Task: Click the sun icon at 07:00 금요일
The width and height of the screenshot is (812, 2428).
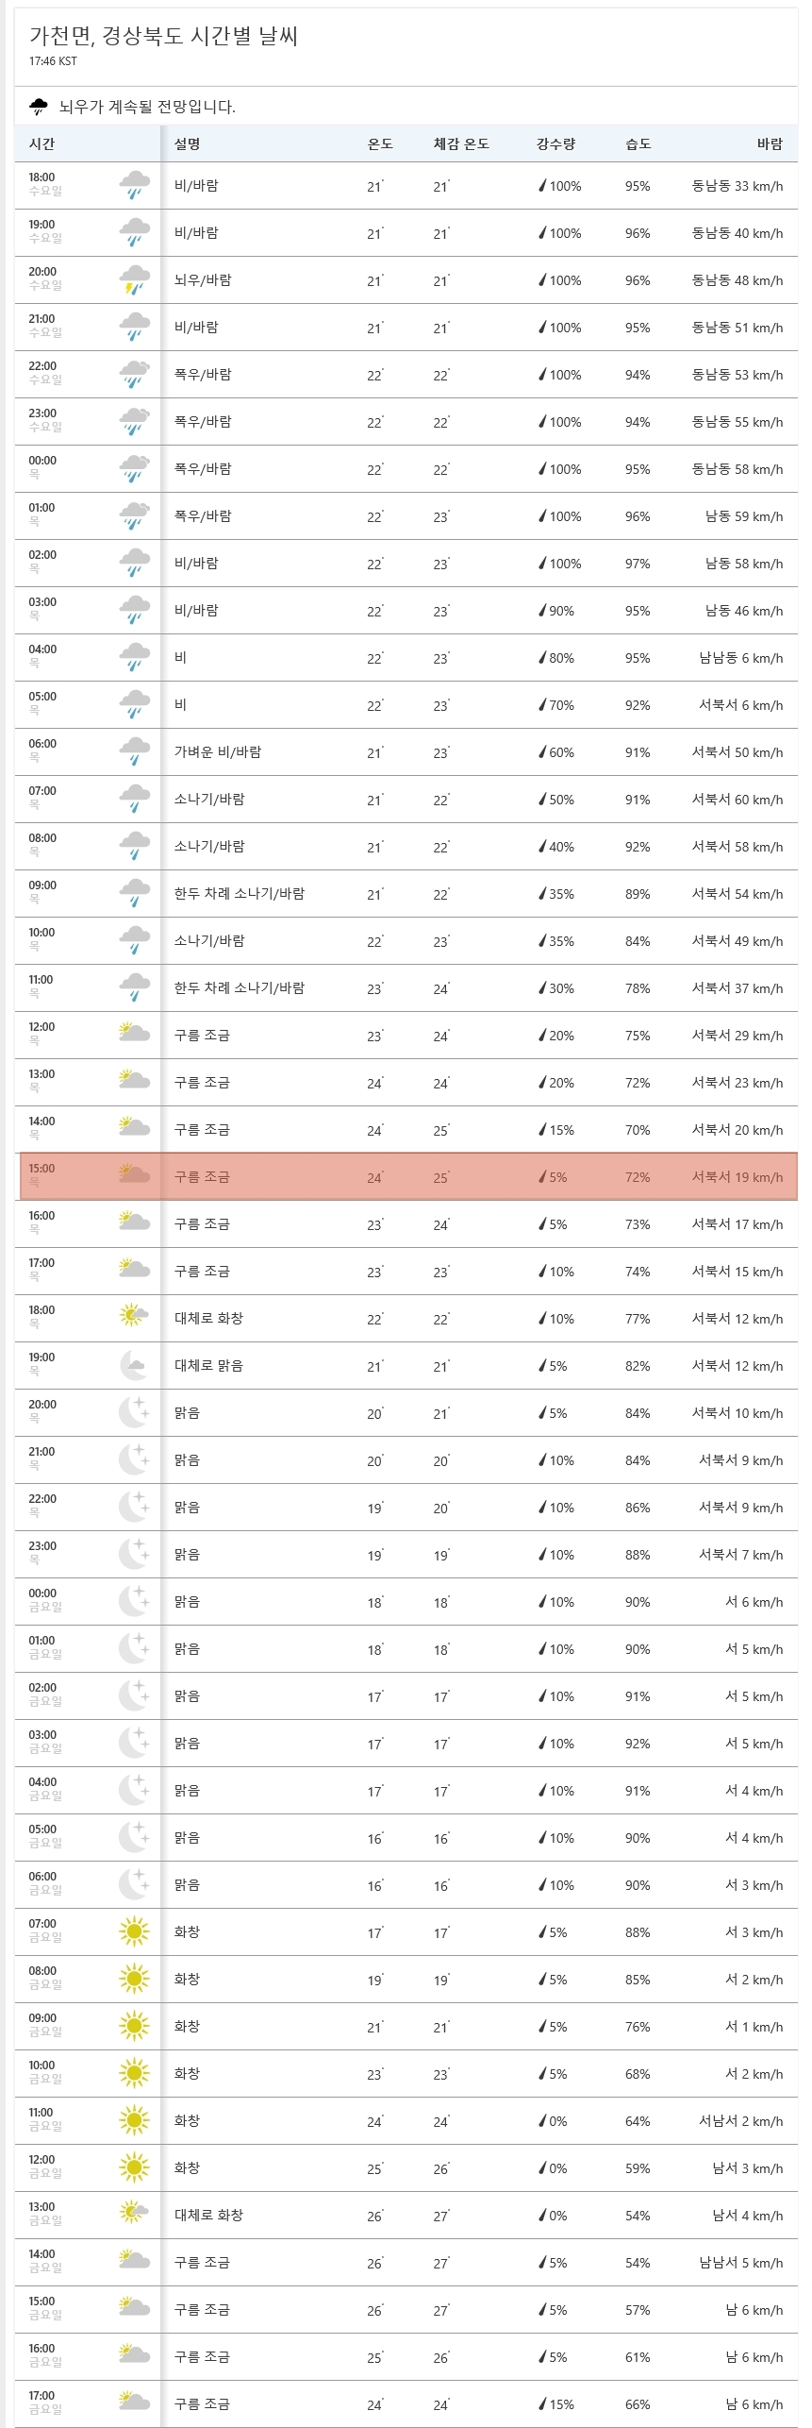Action: [x=134, y=1931]
